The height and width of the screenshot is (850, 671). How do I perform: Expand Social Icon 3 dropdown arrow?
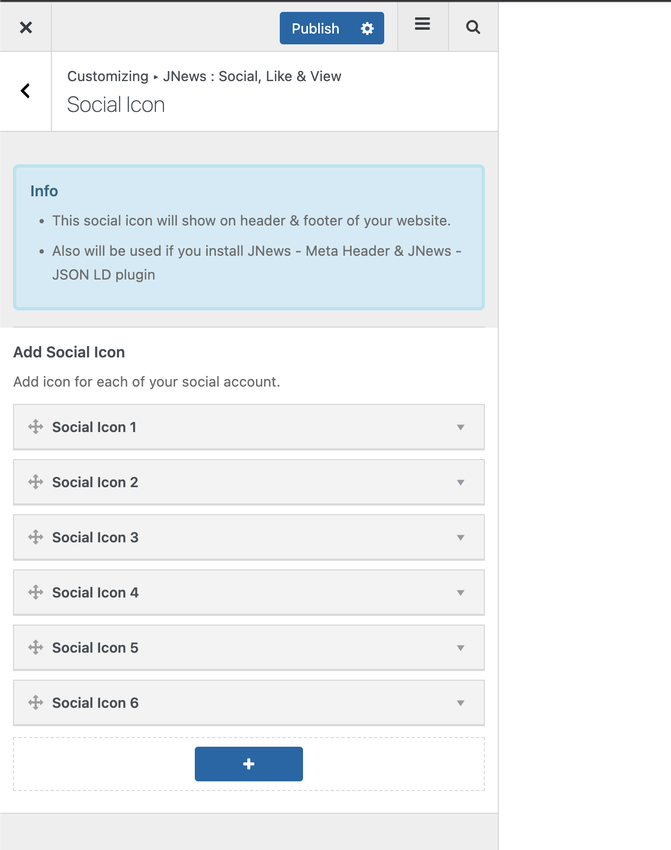(461, 537)
